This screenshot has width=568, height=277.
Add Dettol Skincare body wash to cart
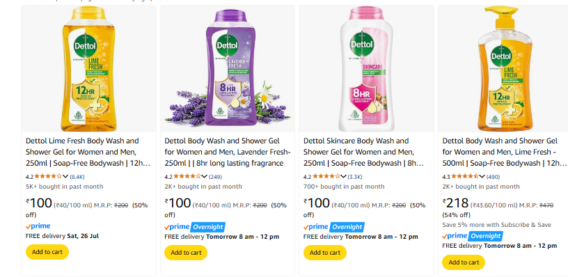[x=325, y=253]
